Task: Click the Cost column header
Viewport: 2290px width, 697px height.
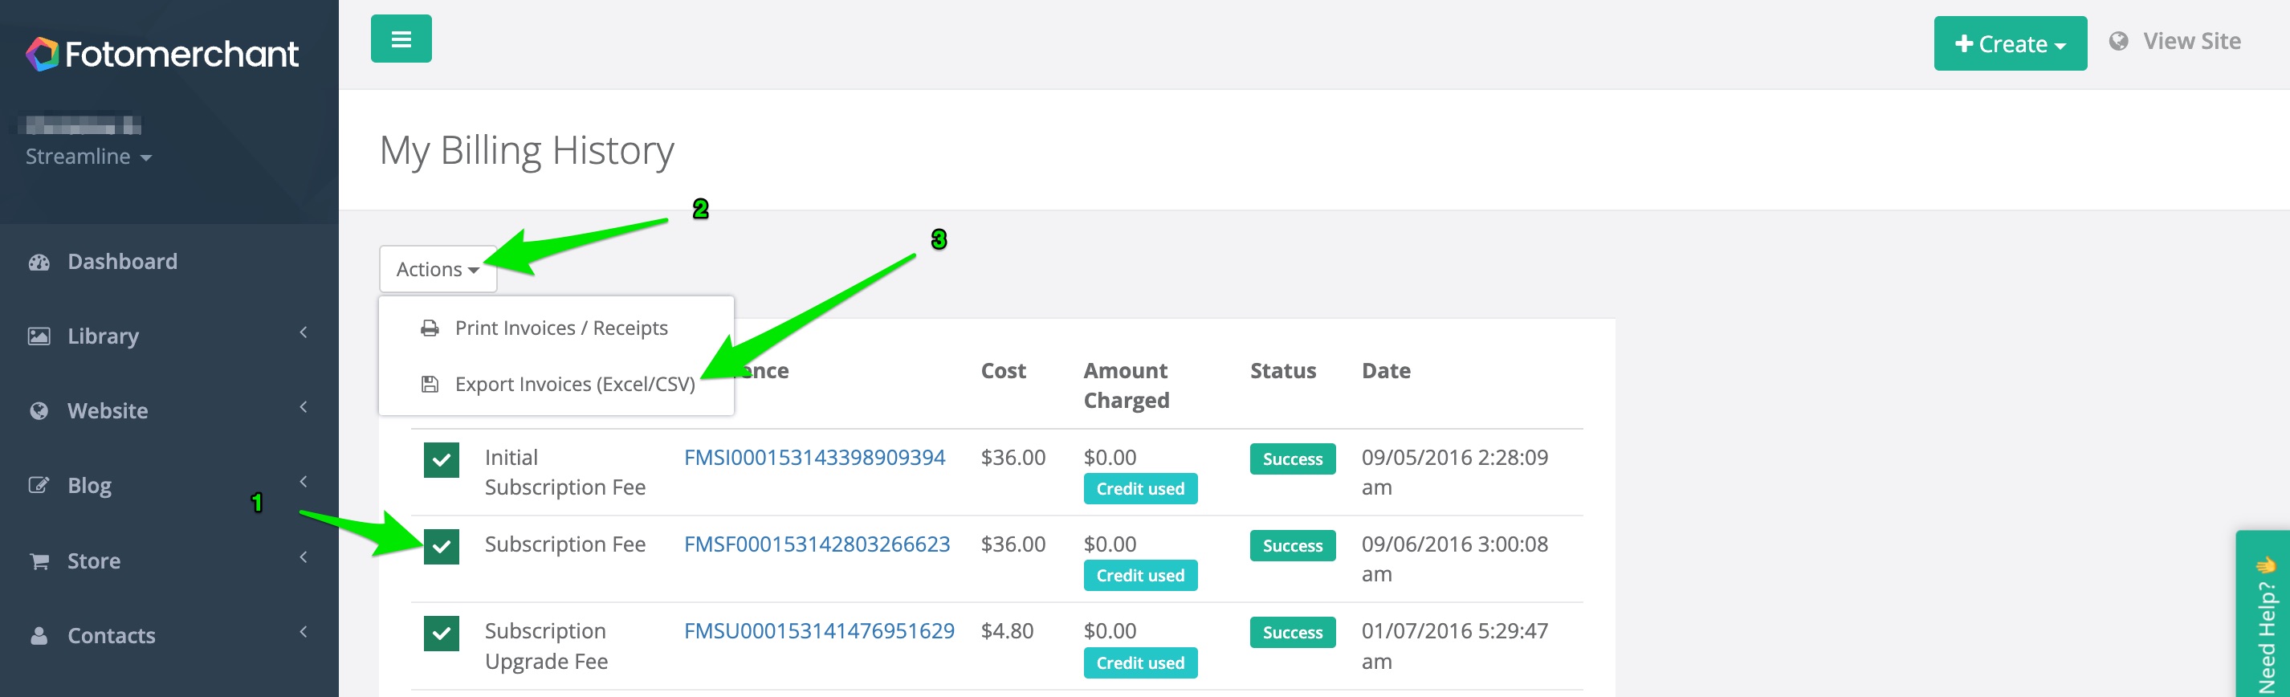Action: (x=1003, y=371)
